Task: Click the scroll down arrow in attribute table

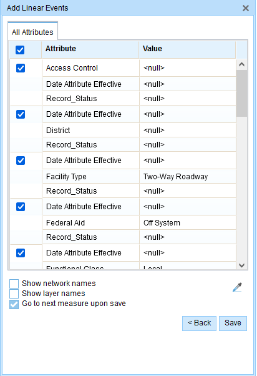Action: click(241, 265)
